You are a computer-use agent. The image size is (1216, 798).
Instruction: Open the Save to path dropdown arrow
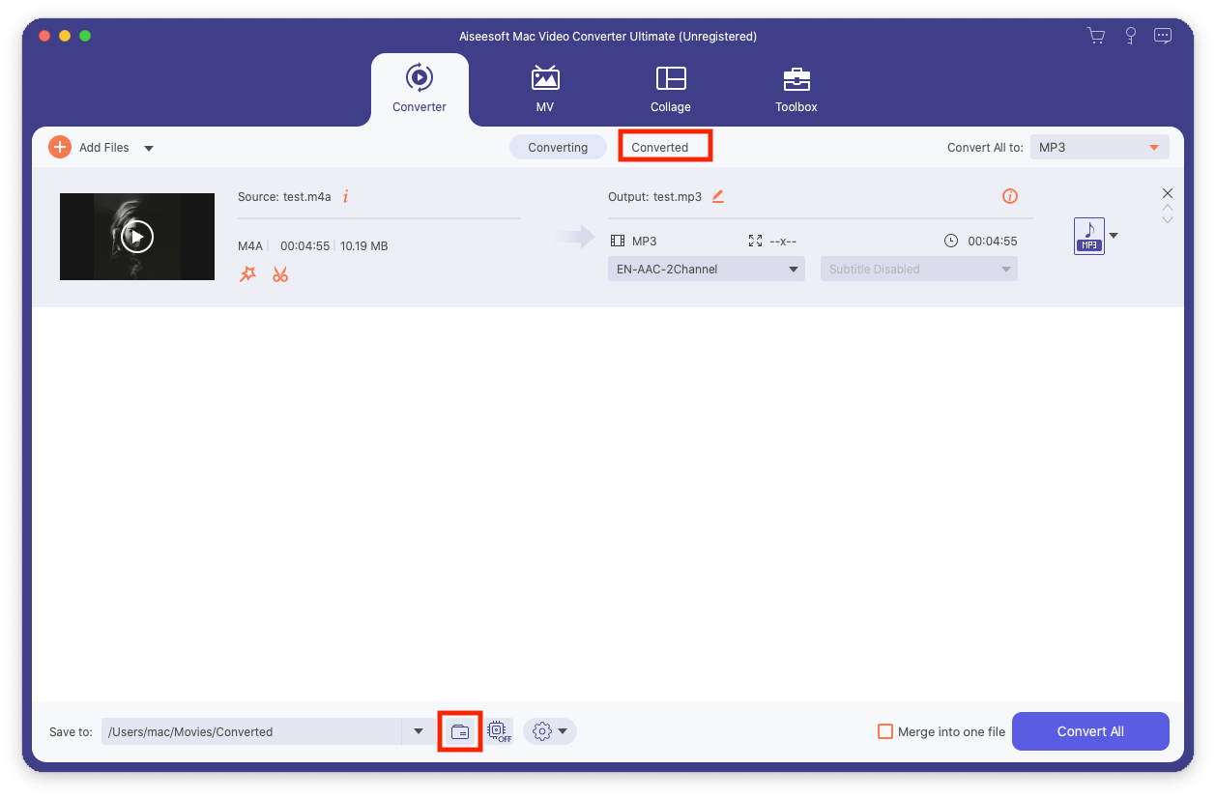418,731
